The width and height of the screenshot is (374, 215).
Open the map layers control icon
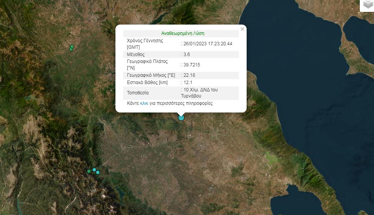point(367,5)
